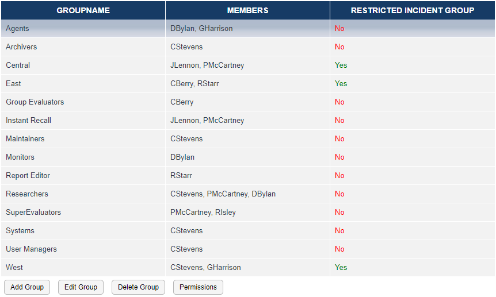Click the Add Group button

click(x=27, y=287)
